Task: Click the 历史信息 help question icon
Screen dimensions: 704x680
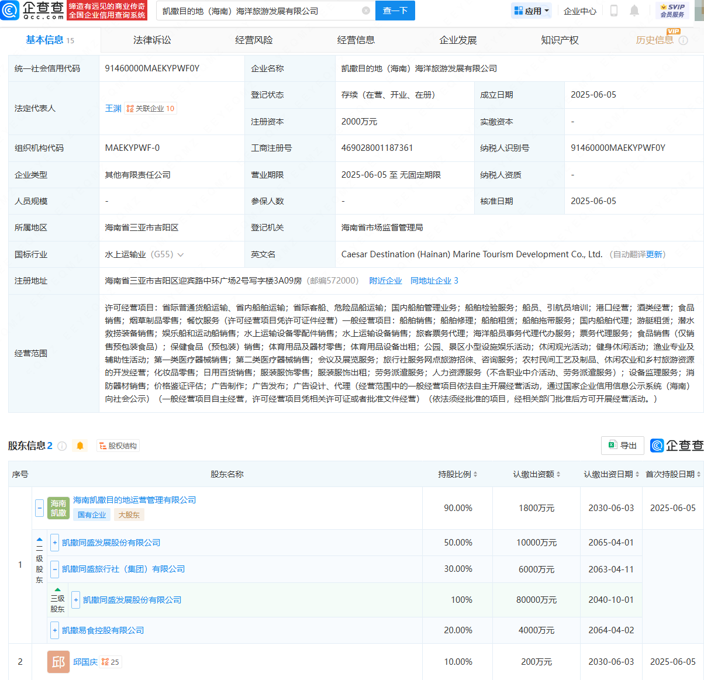Action: coord(683,40)
